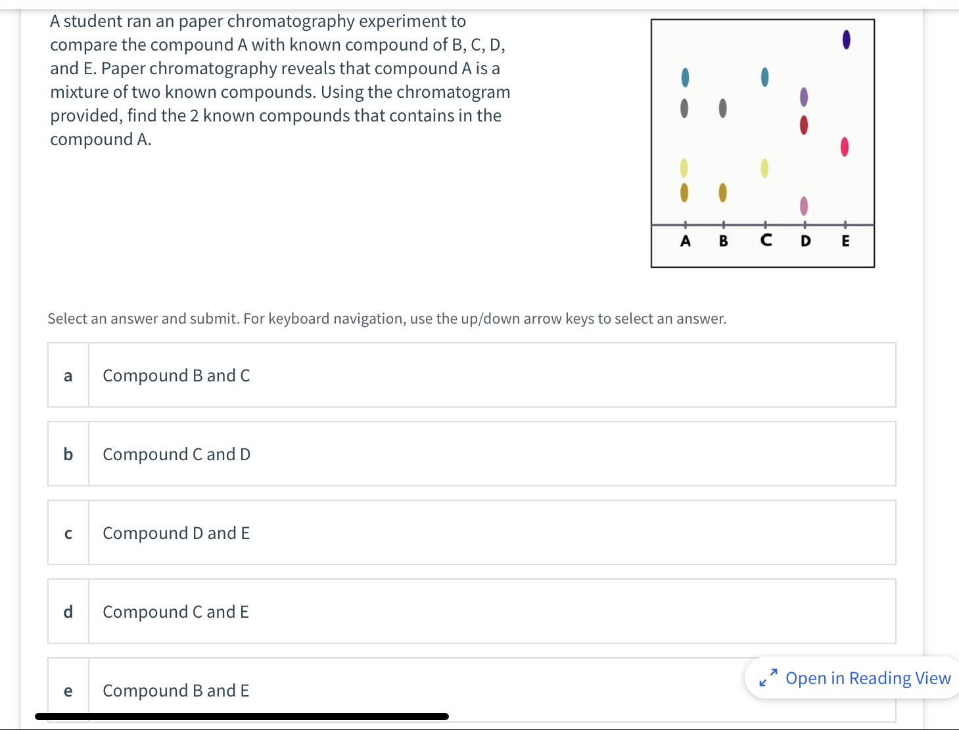
Task: Click the gray spot in lane B
Action: [x=722, y=109]
